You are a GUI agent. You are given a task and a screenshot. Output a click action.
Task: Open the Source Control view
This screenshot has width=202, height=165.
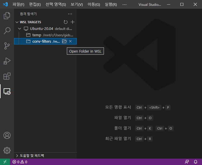tap(7, 46)
